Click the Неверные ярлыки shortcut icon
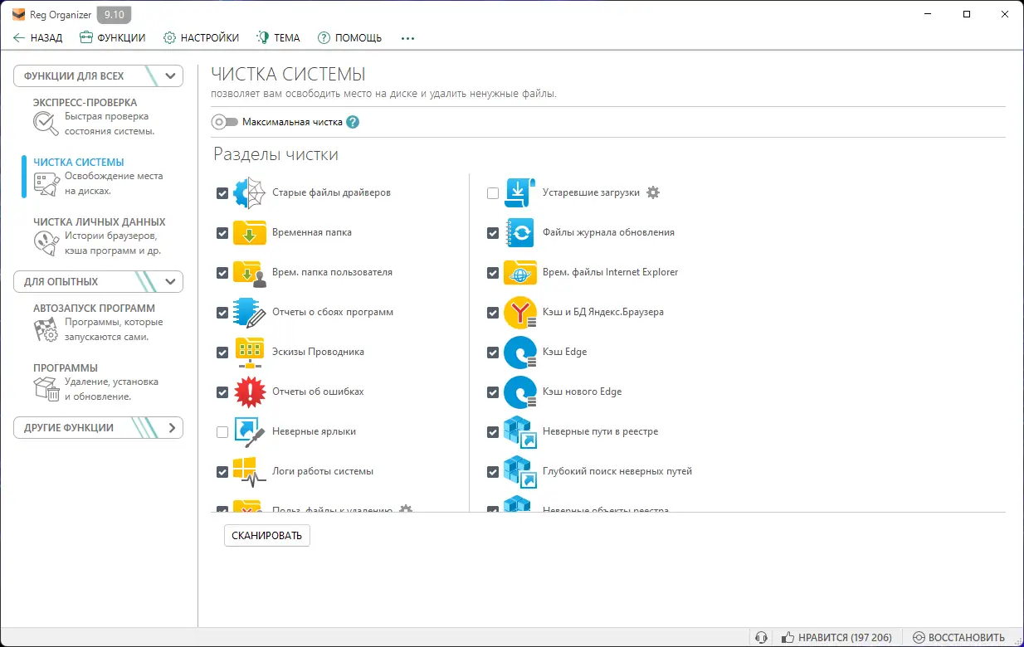Image resolution: width=1024 pixels, height=647 pixels. coord(249,431)
